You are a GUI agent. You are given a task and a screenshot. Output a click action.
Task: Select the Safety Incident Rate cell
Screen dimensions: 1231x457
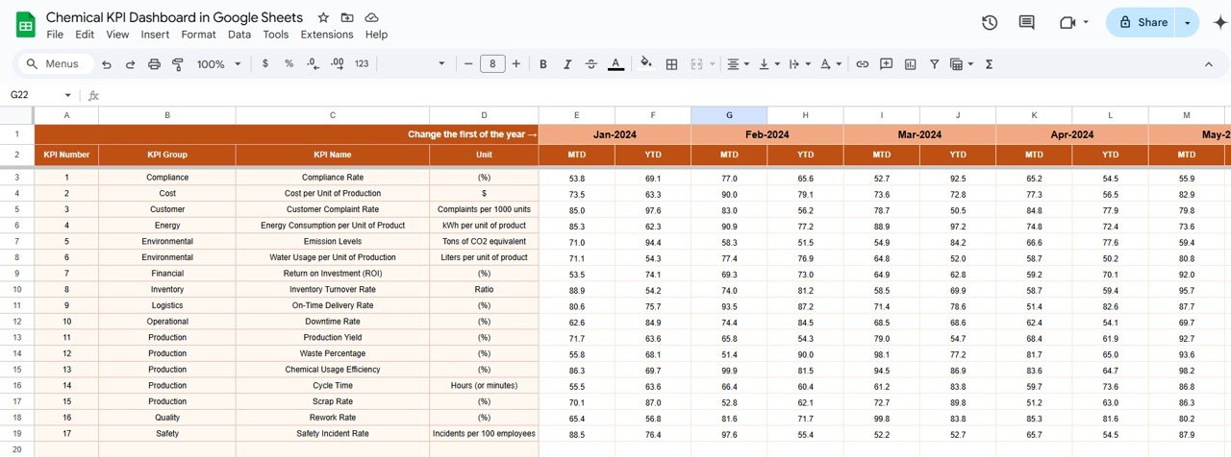(x=333, y=434)
